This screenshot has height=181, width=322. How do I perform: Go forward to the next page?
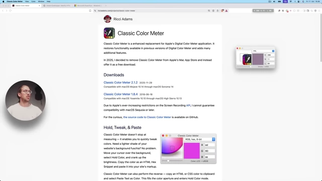tap(7, 11)
